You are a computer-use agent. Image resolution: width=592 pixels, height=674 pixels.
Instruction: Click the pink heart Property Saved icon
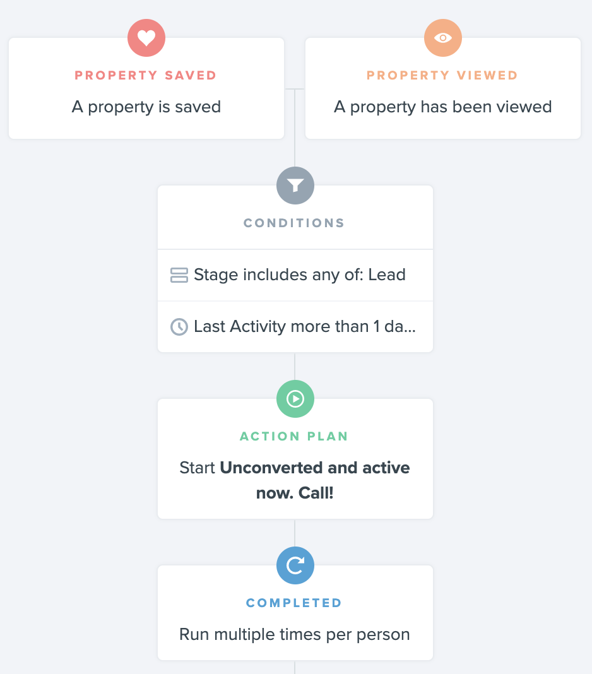[x=146, y=38]
